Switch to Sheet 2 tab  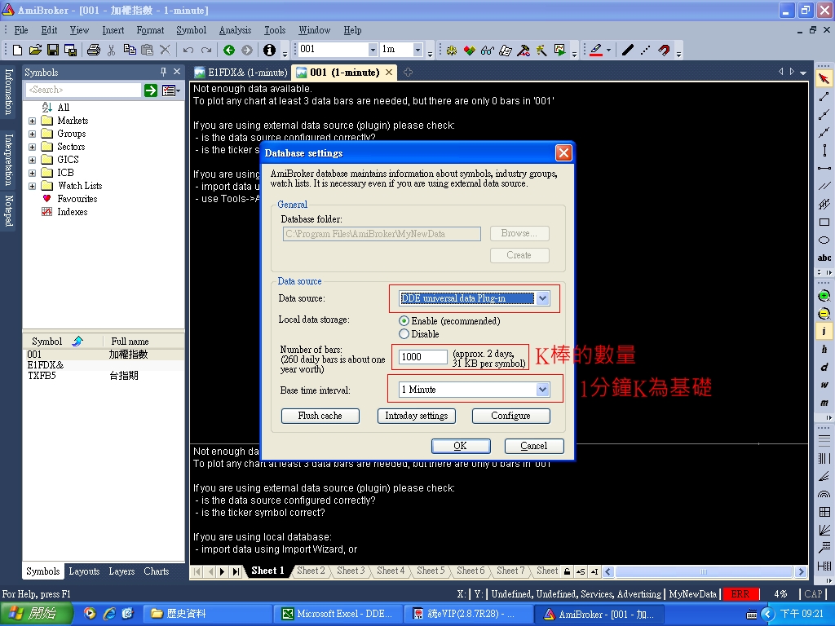(x=311, y=571)
